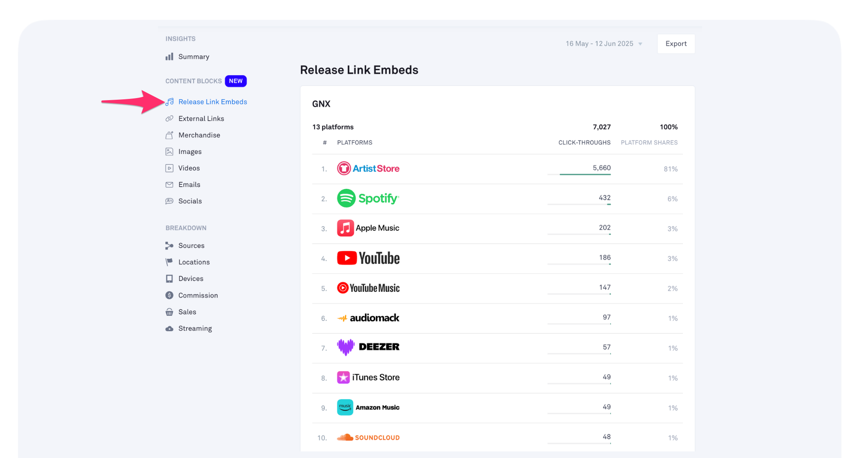Click the Amazon Music logo
860x458 pixels.
368,408
